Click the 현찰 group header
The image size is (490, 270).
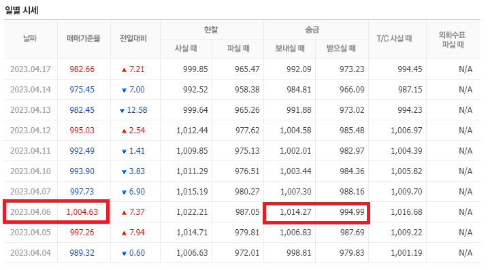(x=211, y=30)
